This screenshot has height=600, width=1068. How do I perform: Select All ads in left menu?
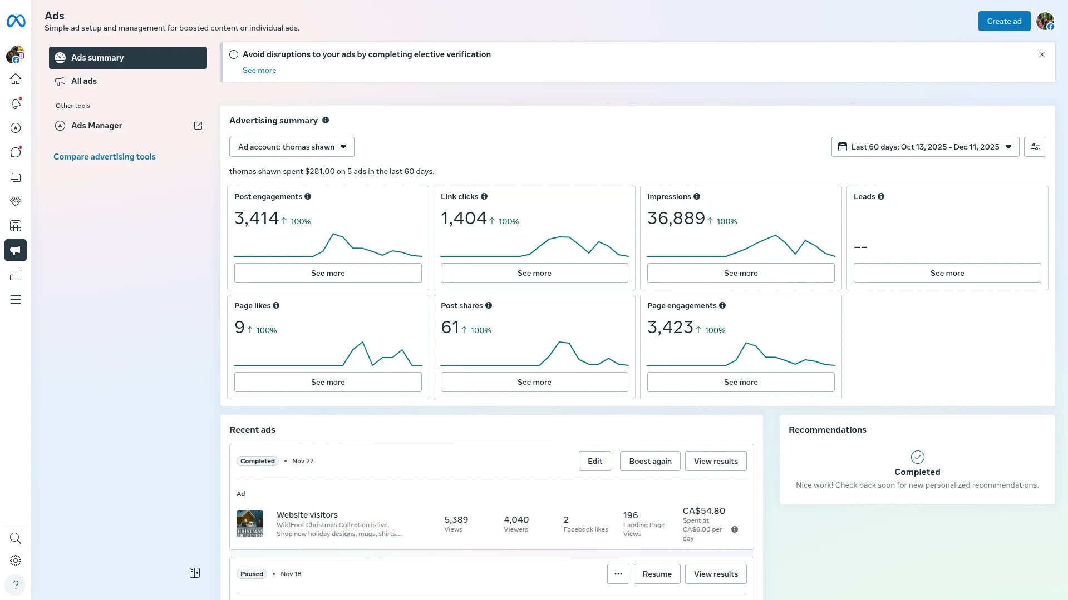[84, 81]
